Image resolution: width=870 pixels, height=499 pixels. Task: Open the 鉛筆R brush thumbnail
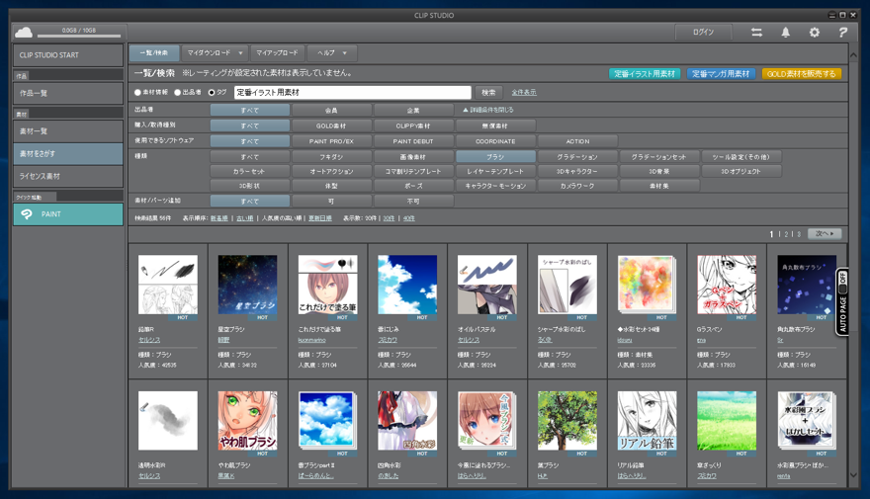(x=167, y=285)
